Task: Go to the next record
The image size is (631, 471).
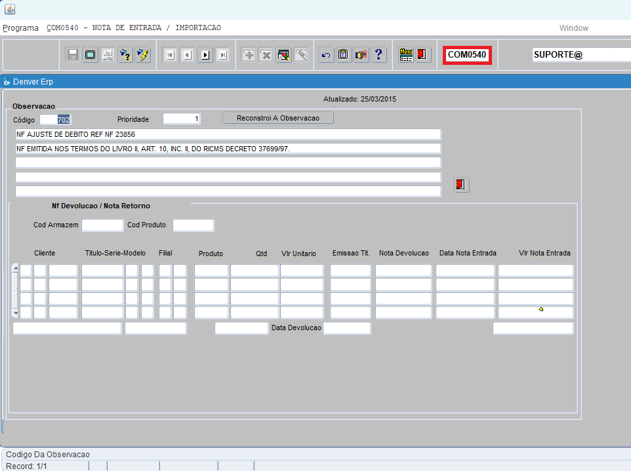Action: click(205, 55)
